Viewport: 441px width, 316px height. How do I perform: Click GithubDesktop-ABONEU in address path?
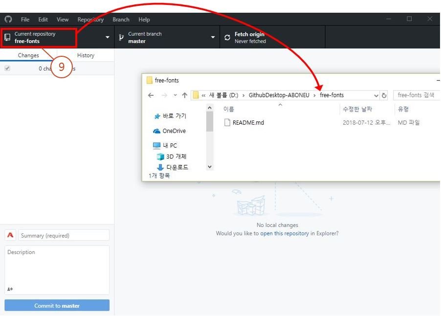coord(279,95)
